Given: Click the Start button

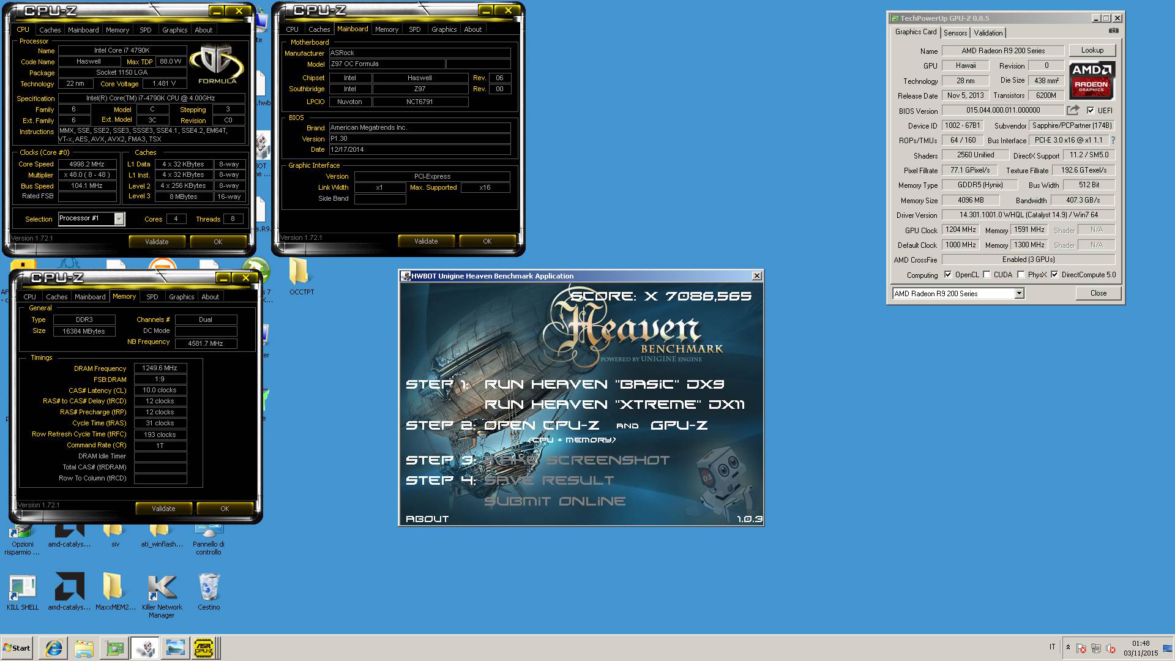Looking at the screenshot, I should (x=17, y=648).
